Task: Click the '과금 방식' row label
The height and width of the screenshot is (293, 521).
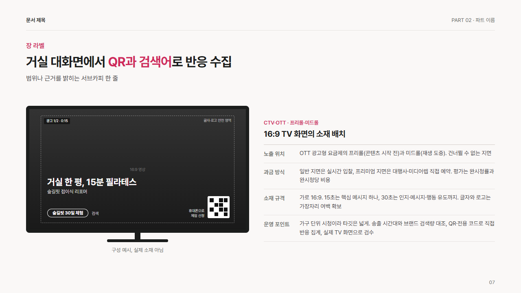Action: pyautogui.click(x=274, y=172)
